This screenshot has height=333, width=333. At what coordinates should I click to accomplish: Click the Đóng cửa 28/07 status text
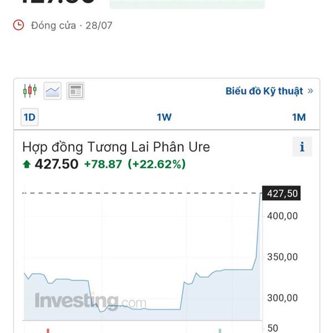(72, 26)
